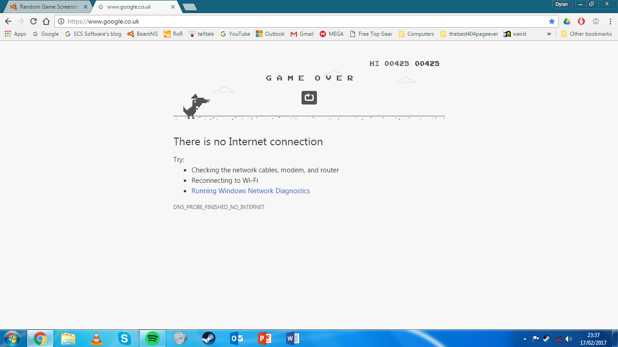Image resolution: width=618 pixels, height=347 pixels.
Task: Go back with the browser back arrow
Action: (x=8, y=21)
